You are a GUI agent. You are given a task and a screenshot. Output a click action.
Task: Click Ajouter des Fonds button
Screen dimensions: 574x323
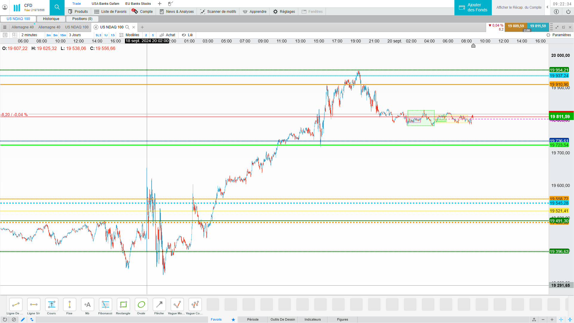473,7
